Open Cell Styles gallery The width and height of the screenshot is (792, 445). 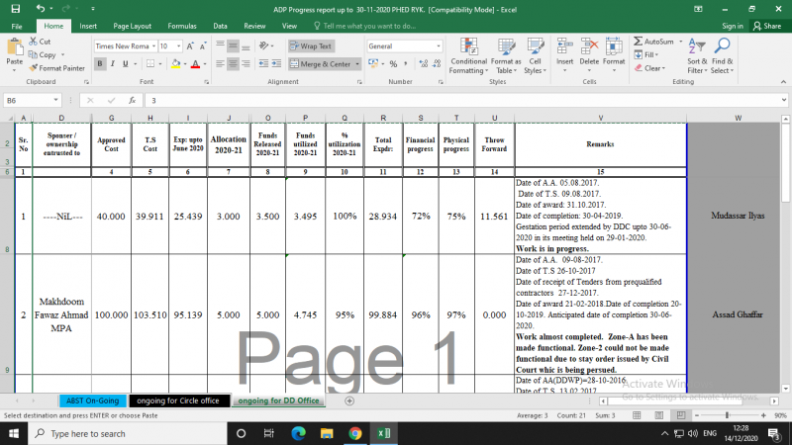[x=535, y=55]
